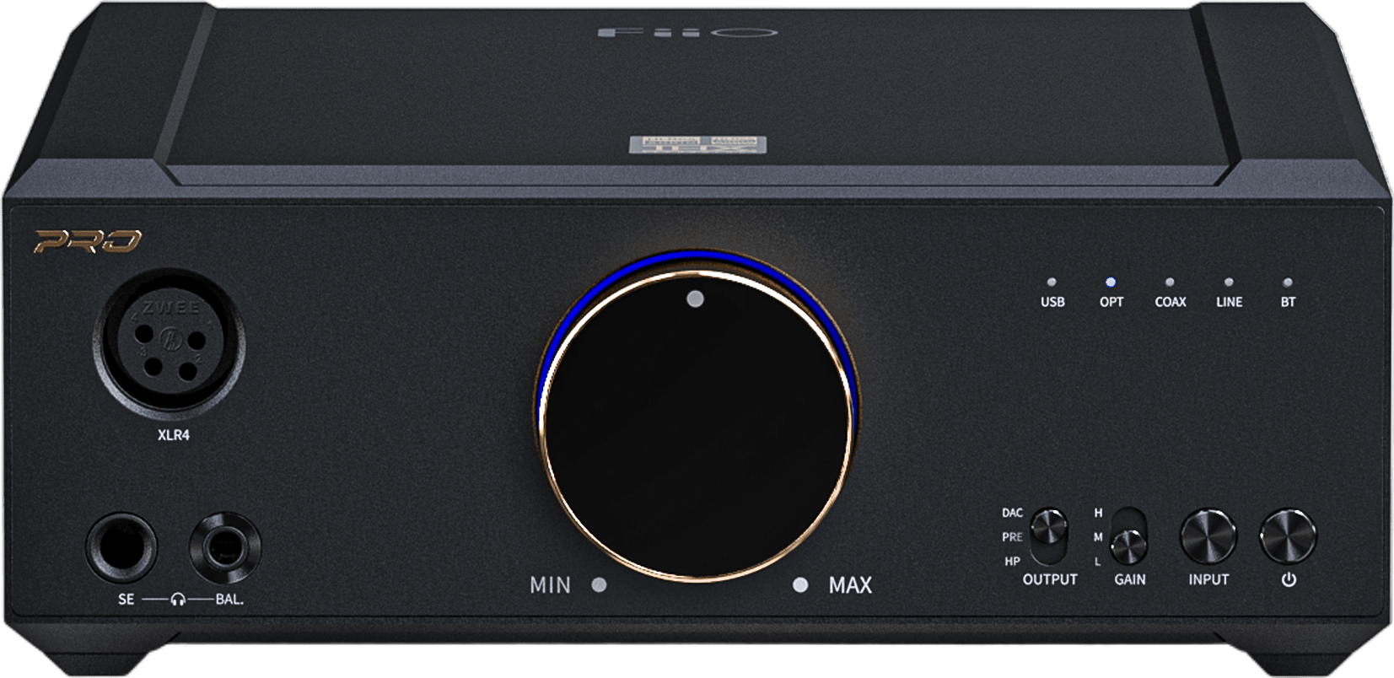The height and width of the screenshot is (678, 1394).
Task: Click the 'SE' label text
Action: [126, 600]
